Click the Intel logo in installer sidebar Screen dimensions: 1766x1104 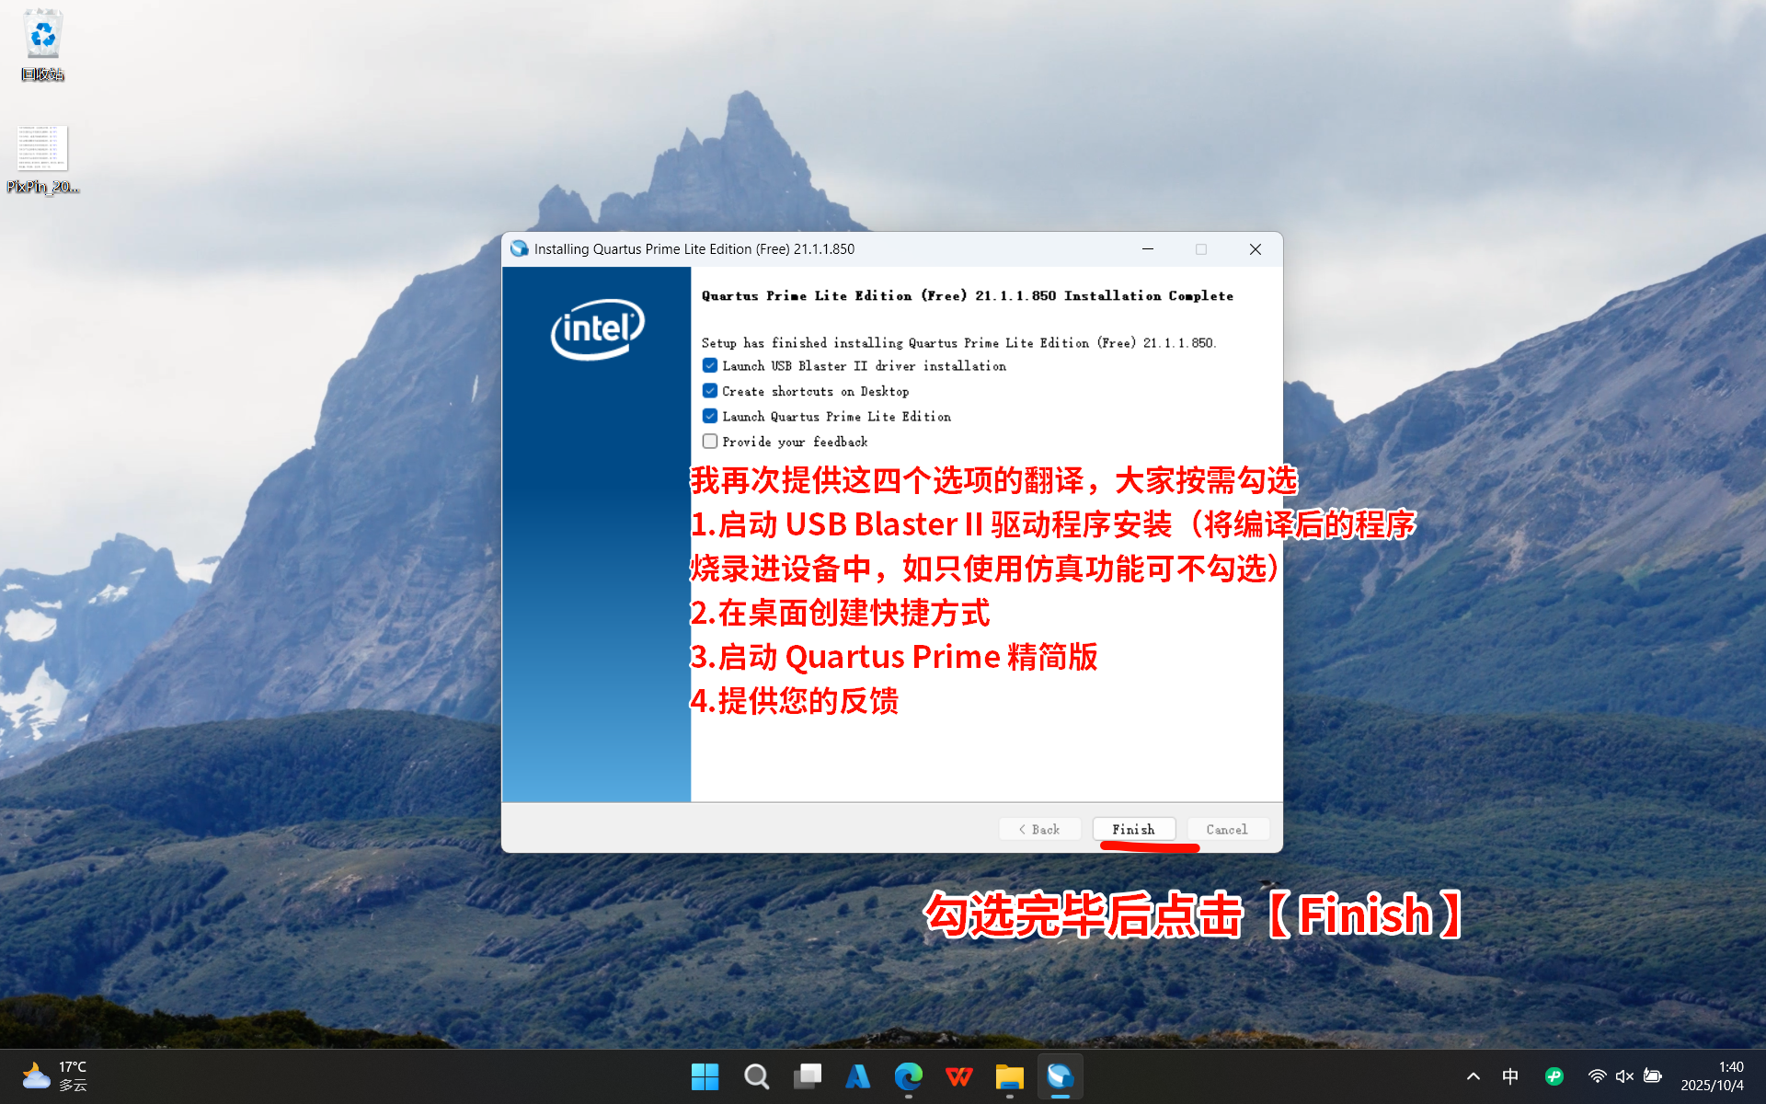[x=598, y=328]
